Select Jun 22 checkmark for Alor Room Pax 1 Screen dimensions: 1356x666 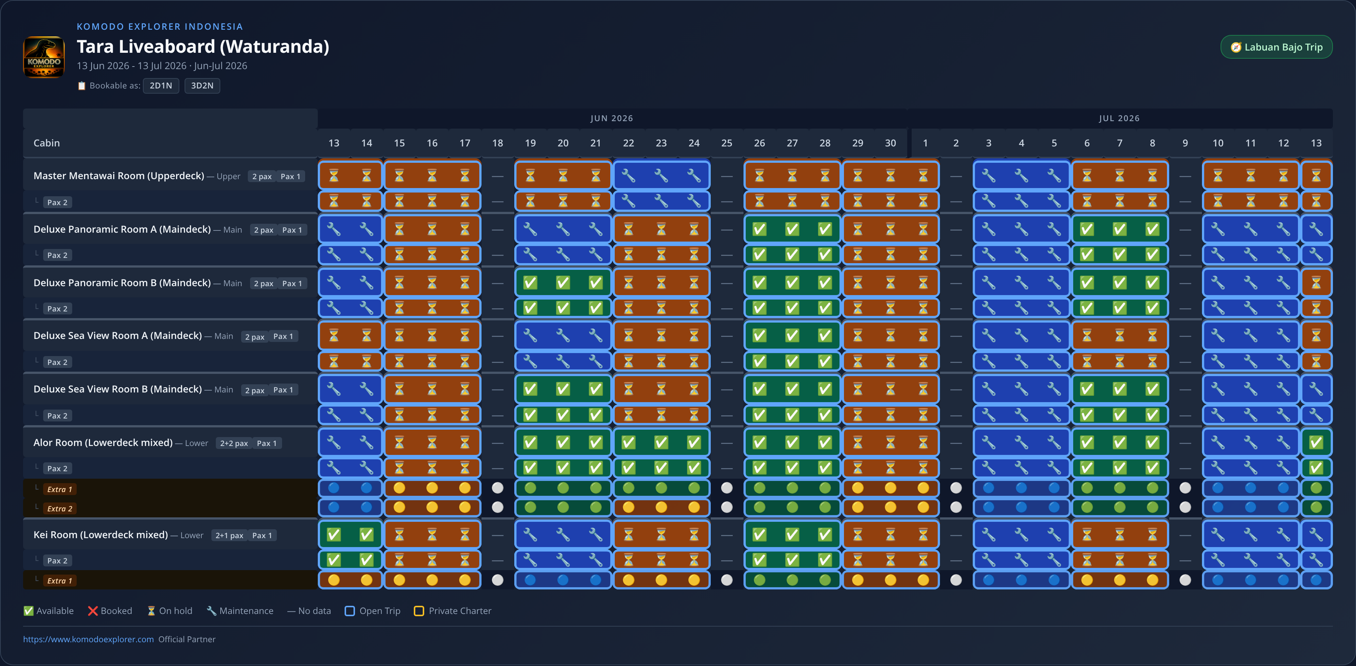tap(629, 443)
